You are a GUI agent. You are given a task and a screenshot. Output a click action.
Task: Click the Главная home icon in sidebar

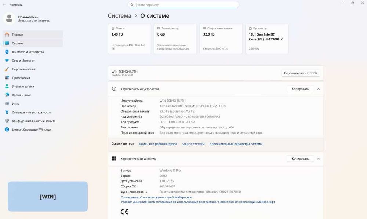click(x=7, y=34)
